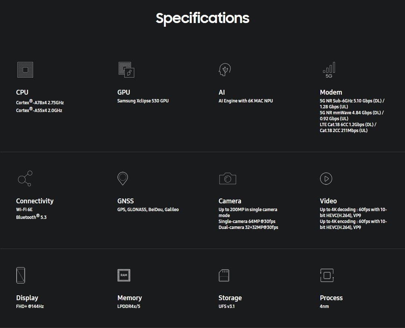
Task: Click the Specifications page heading
Action: (x=202, y=18)
